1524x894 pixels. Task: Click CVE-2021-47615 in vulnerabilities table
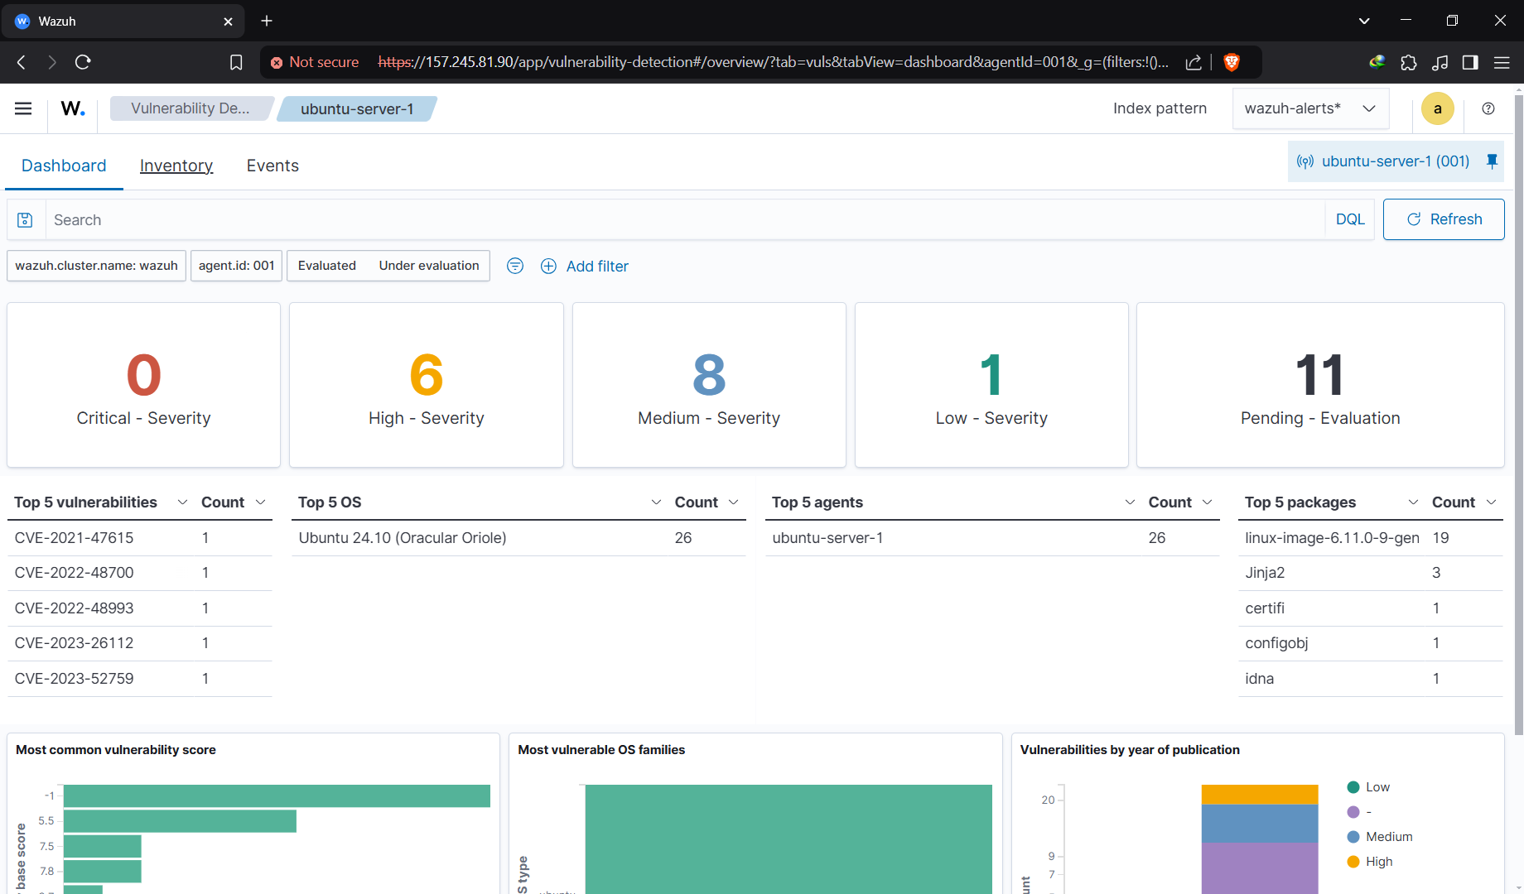pyautogui.click(x=74, y=538)
